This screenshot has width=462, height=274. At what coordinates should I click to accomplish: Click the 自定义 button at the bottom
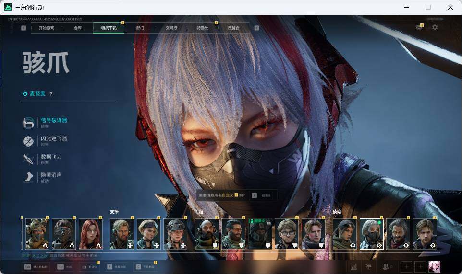pos(89,267)
